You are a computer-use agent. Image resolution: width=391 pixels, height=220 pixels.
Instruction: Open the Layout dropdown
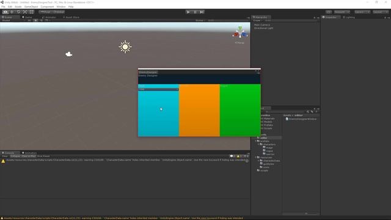[381, 12]
